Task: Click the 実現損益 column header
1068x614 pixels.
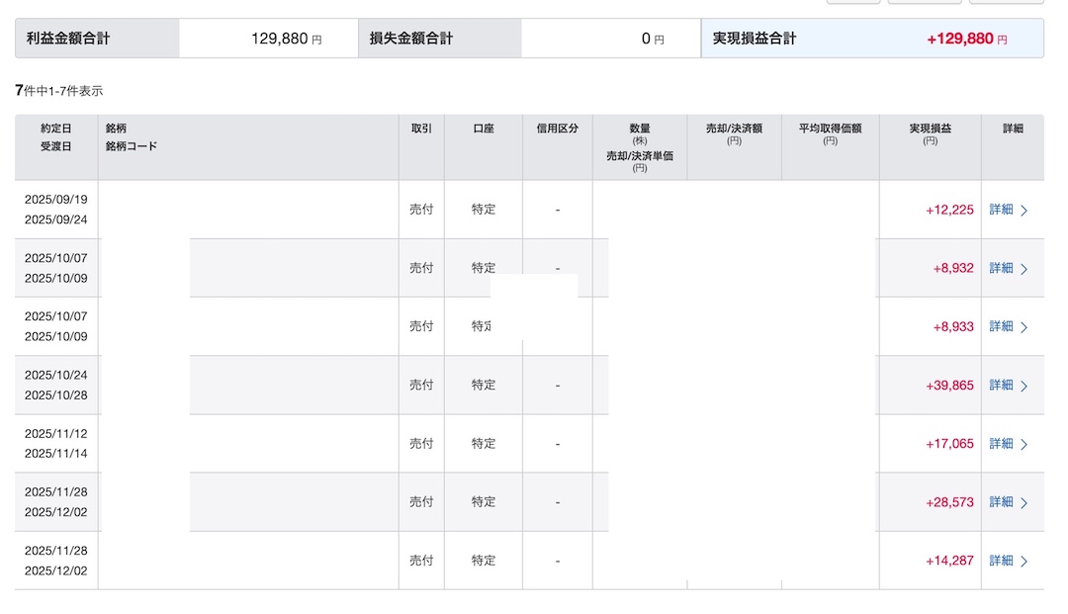Action: 930,129
